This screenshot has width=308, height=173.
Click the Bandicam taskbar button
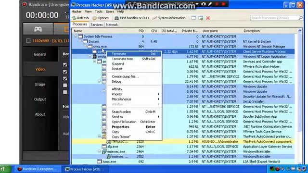pyautogui.click(x=38, y=169)
